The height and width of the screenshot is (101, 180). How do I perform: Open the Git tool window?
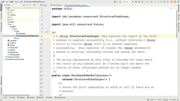pos(5,97)
